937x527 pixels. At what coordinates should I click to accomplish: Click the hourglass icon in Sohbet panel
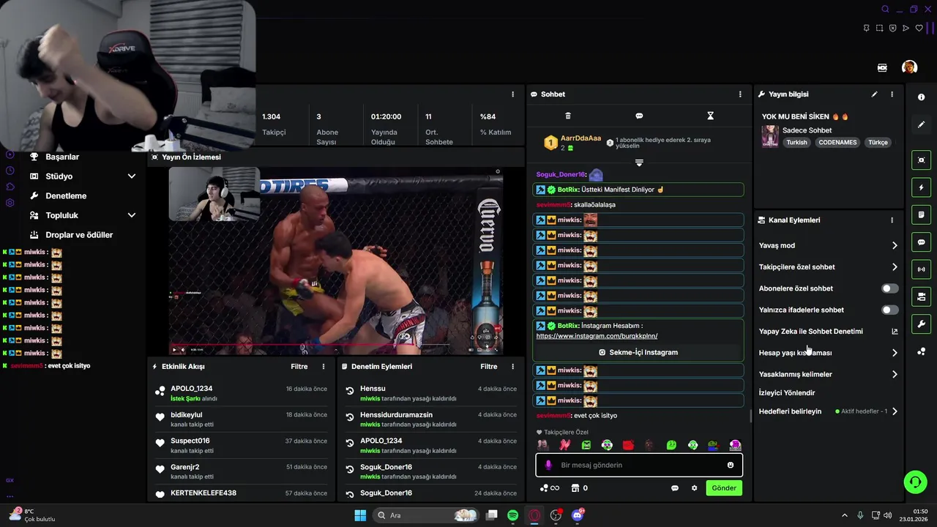[710, 116]
